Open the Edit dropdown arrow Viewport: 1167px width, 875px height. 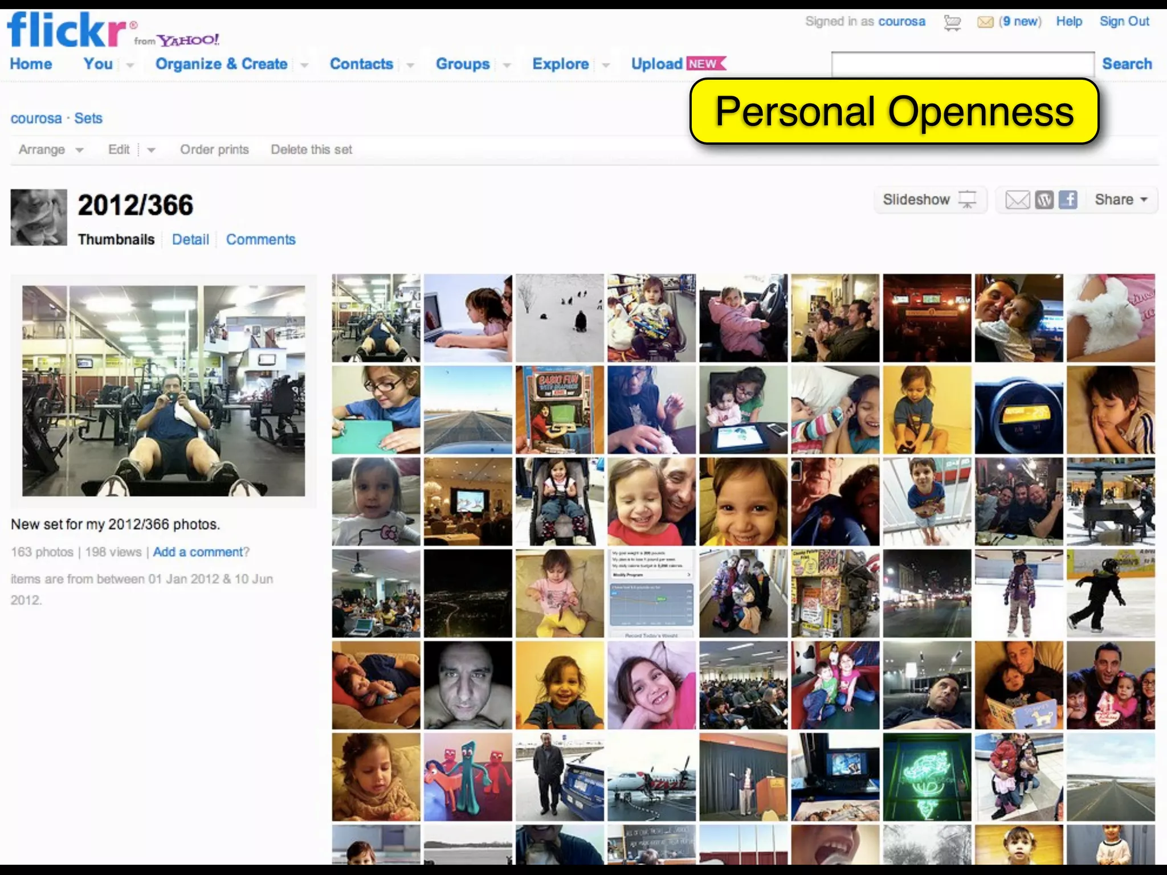coord(151,150)
